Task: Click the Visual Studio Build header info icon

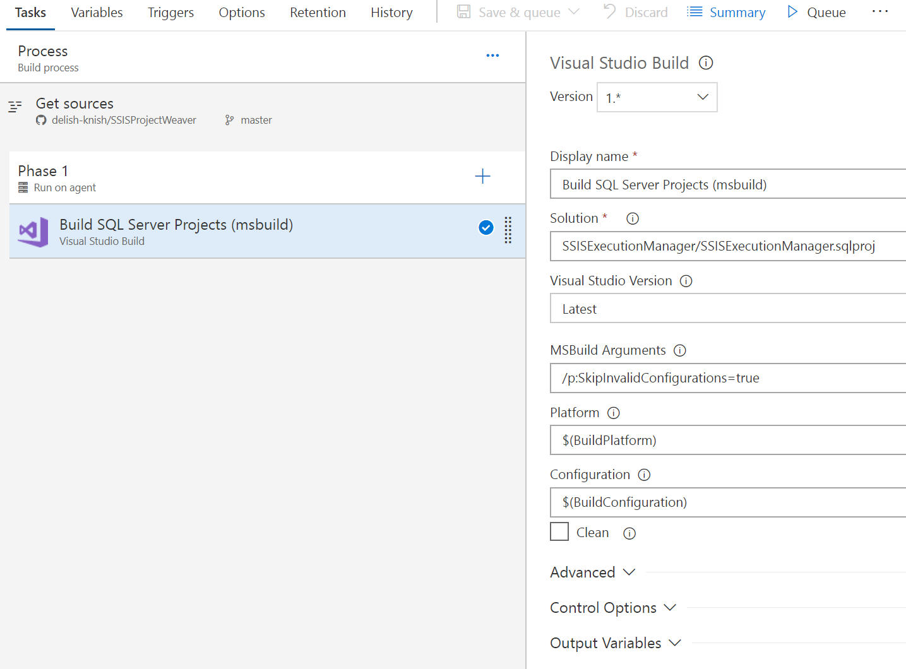Action: click(x=706, y=62)
